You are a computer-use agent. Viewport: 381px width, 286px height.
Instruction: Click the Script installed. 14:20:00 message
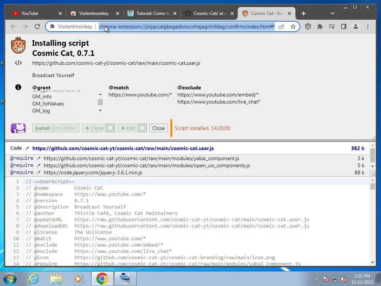click(202, 128)
